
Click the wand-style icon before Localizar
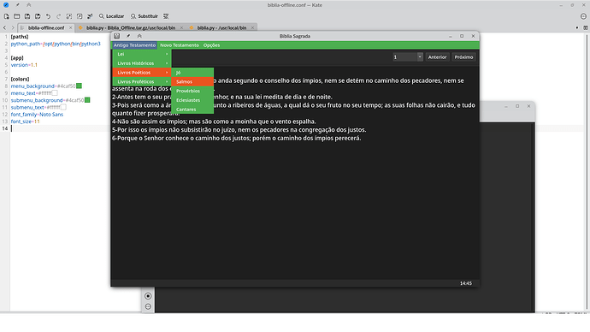tap(90, 16)
